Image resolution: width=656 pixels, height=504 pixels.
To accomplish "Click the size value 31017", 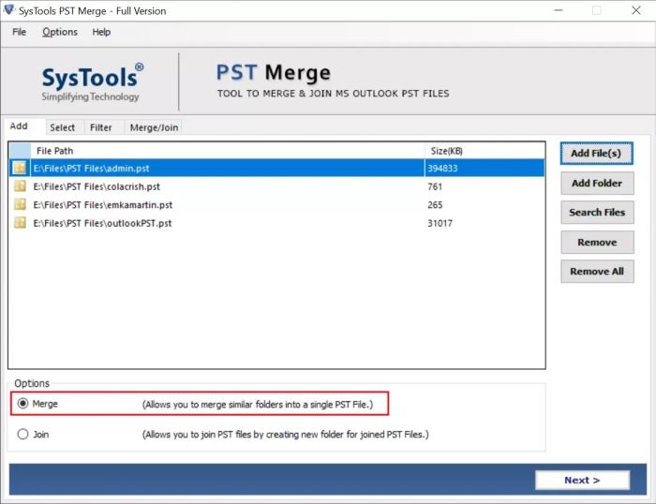I will pyautogui.click(x=440, y=223).
